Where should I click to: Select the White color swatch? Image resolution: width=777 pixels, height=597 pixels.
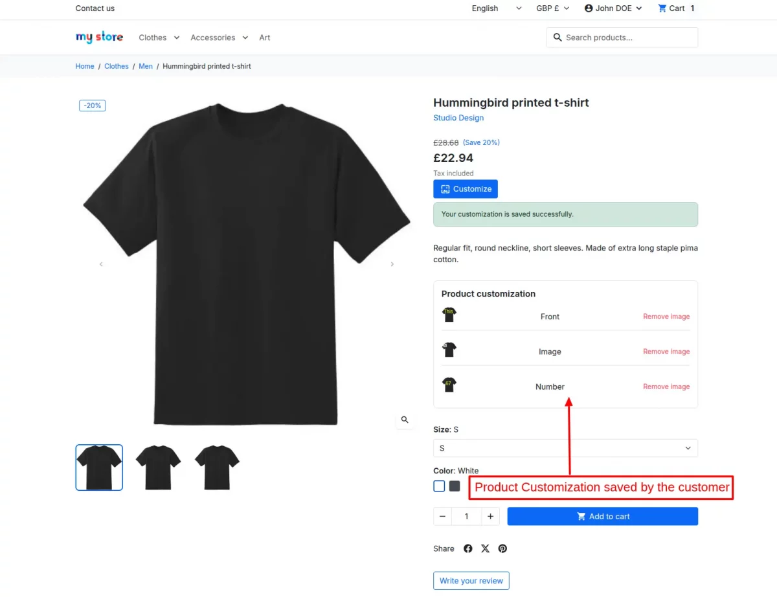point(439,486)
